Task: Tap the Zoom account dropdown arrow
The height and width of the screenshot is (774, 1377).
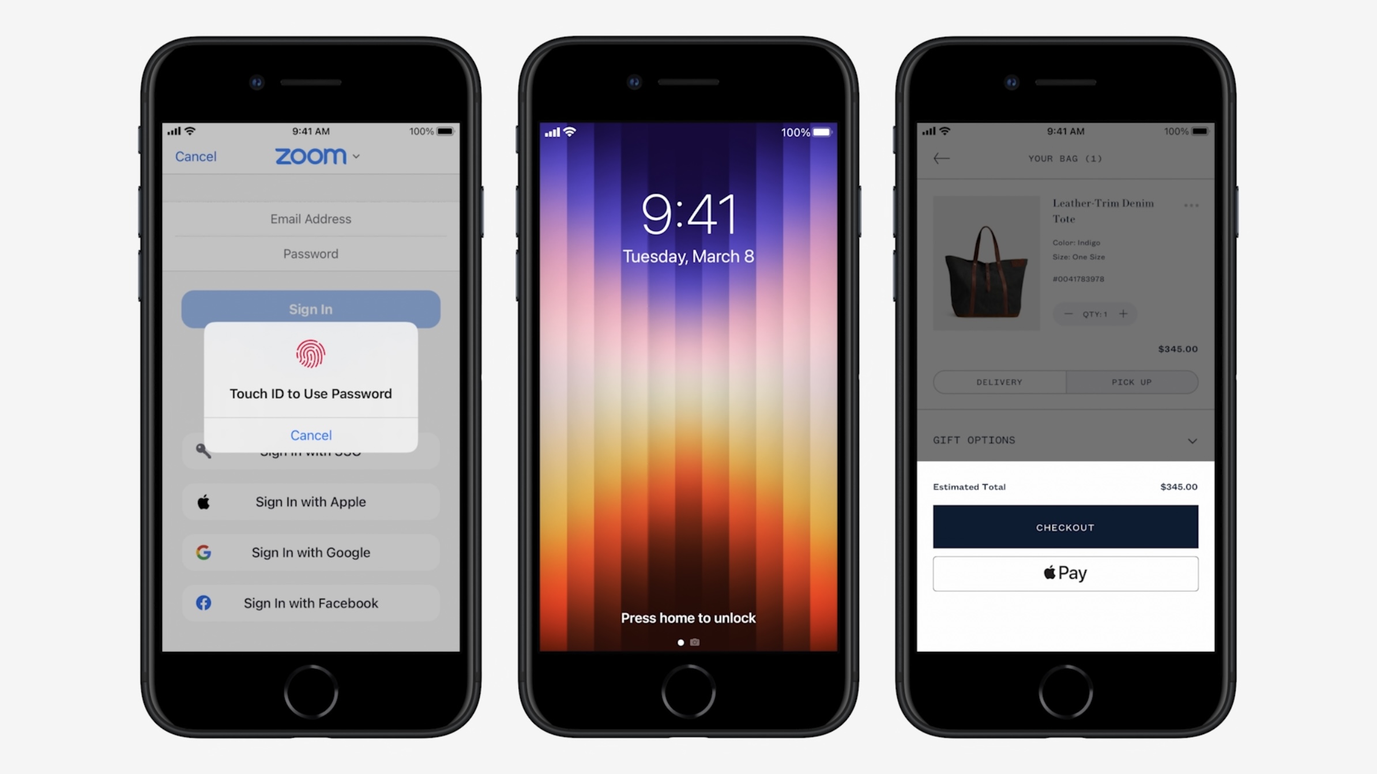Action: tap(356, 156)
